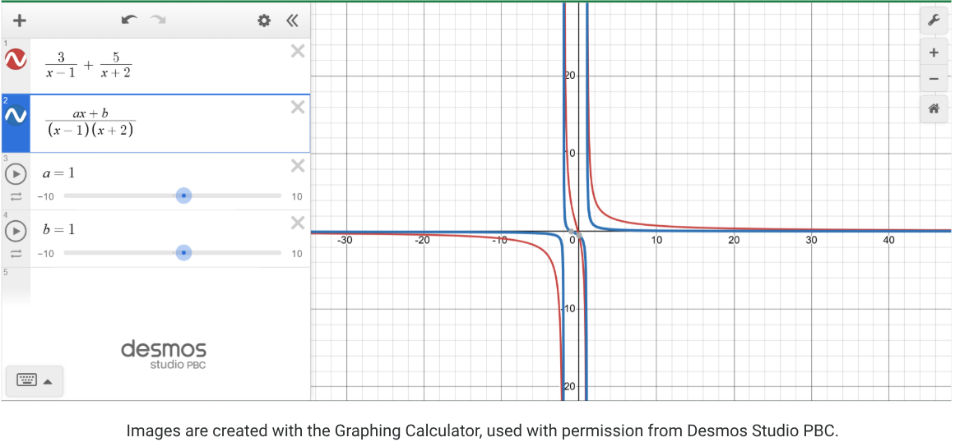Open graph settings gear menu
The width and height of the screenshot is (955, 442).
(x=264, y=21)
